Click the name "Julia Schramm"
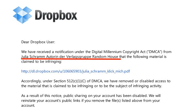The width and height of the screenshot is (189, 109). click(x=33, y=57)
